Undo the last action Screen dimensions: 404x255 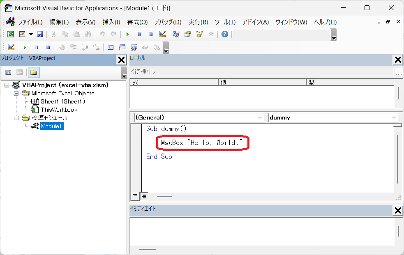(102, 34)
